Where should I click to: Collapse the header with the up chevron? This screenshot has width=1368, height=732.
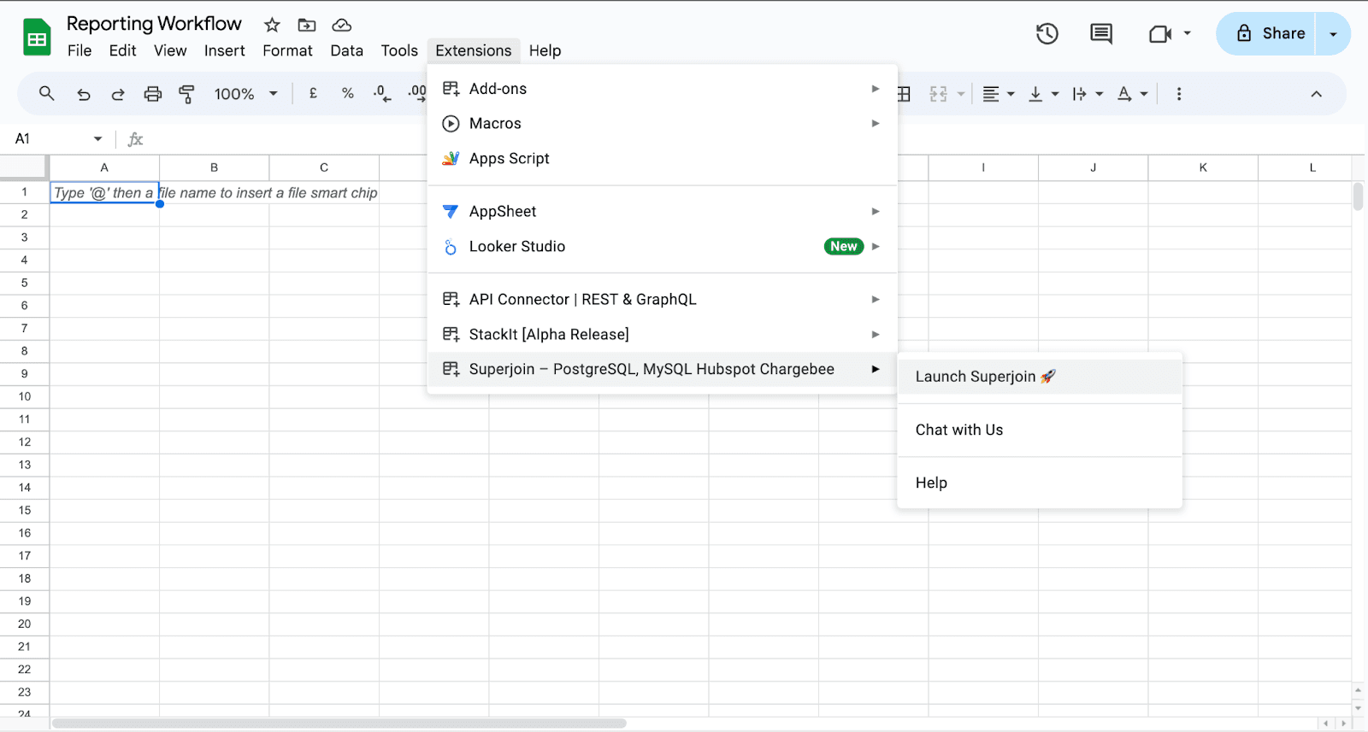click(1317, 94)
